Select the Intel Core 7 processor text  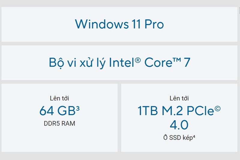tap(119, 62)
